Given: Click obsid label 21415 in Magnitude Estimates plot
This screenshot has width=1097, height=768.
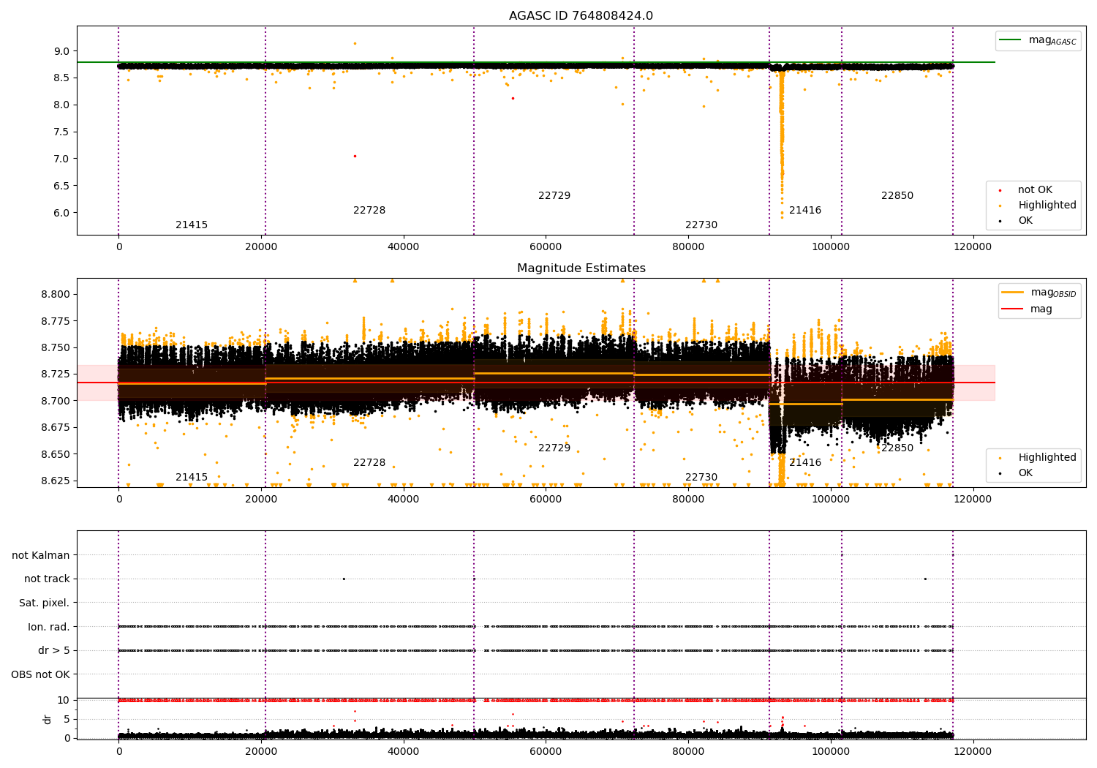Looking at the screenshot, I should tap(192, 478).
